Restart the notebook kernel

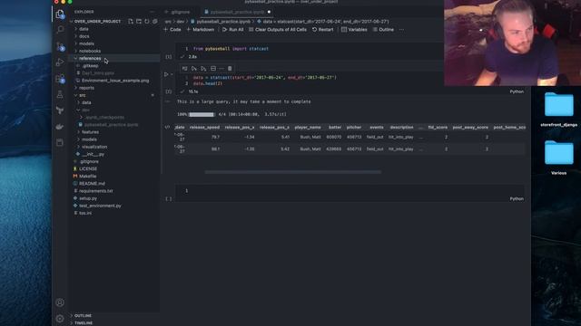click(x=323, y=30)
